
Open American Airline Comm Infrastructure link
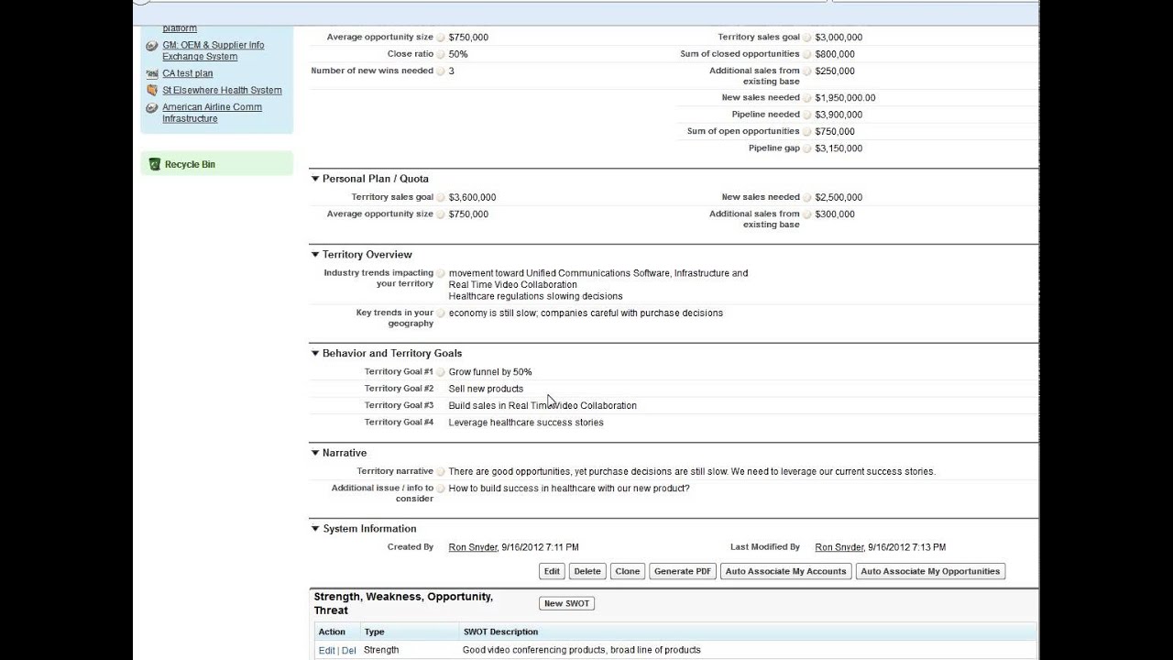[x=213, y=113]
